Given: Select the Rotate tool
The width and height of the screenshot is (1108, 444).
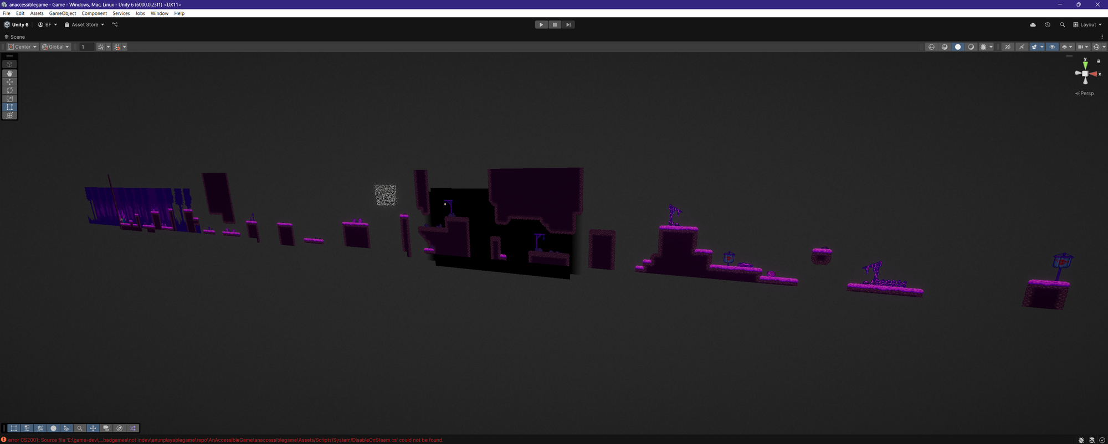Looking at the screenshot, I should click(x=9, y=90).
